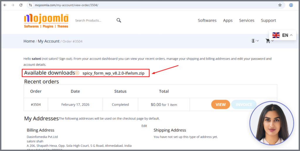
Task: Reload the page with refresh icon
Action: (21, 5)
